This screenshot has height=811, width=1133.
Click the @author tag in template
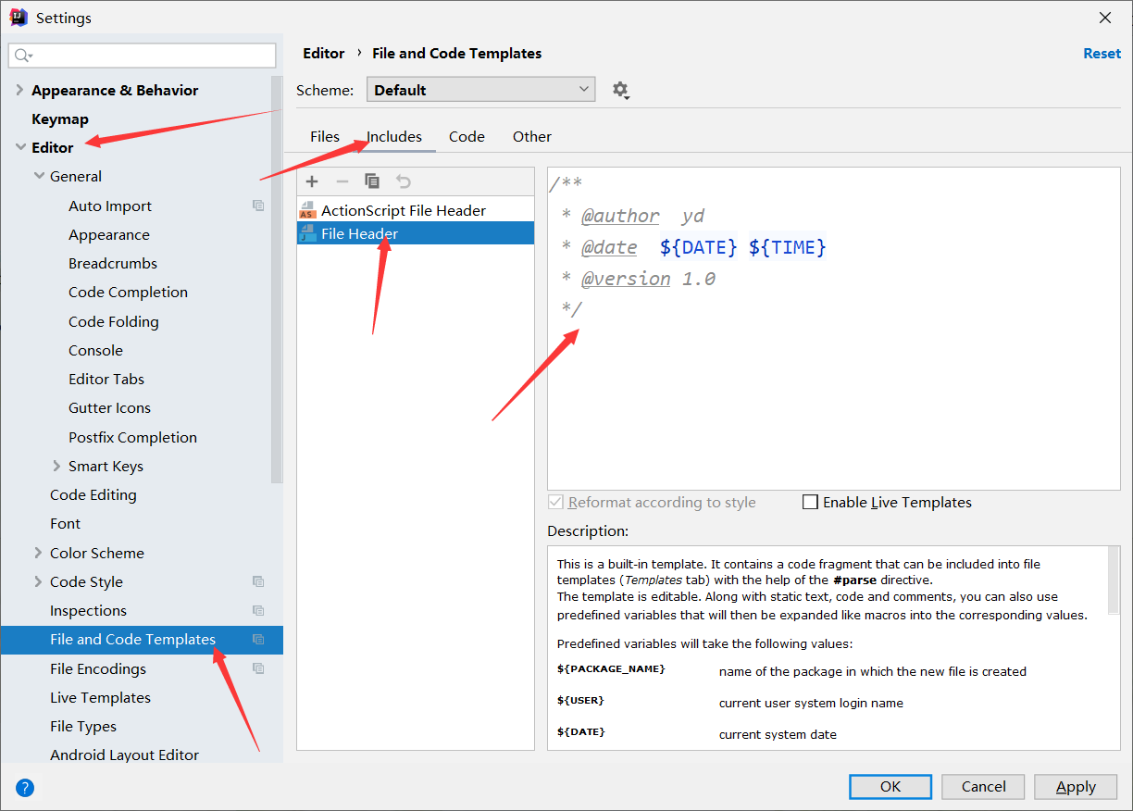620,217
